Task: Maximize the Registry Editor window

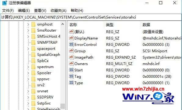Action: pos(161,3)
